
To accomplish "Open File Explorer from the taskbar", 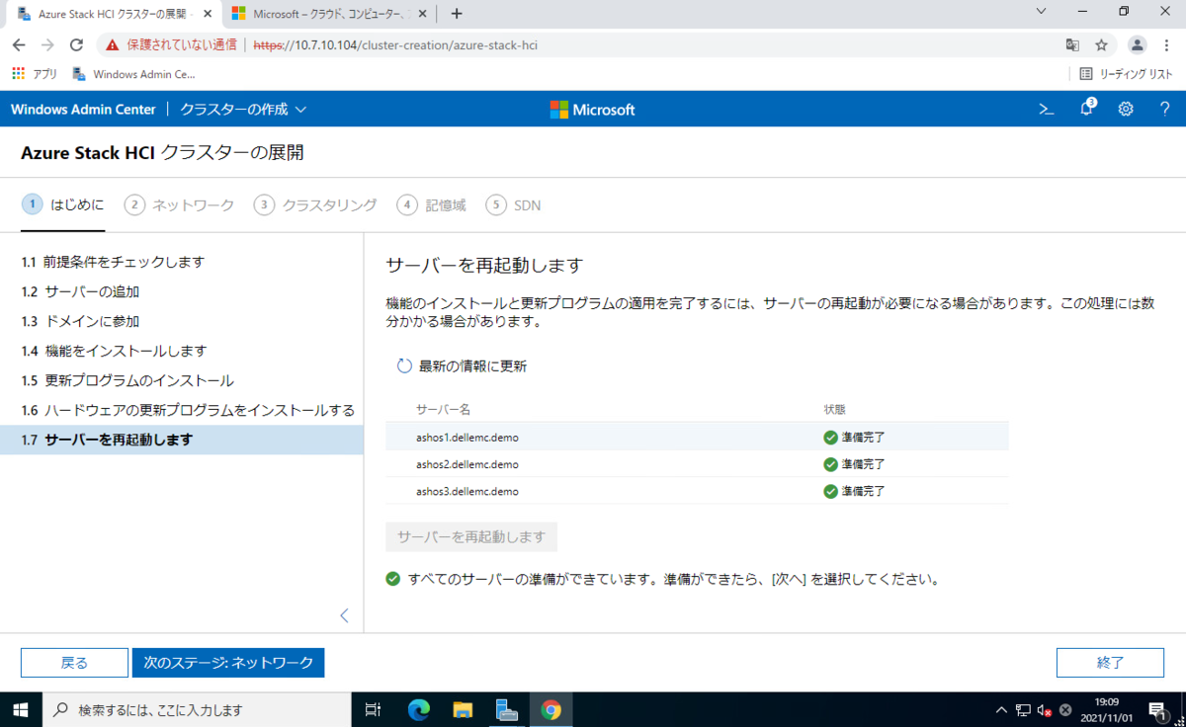I will 463,709.
